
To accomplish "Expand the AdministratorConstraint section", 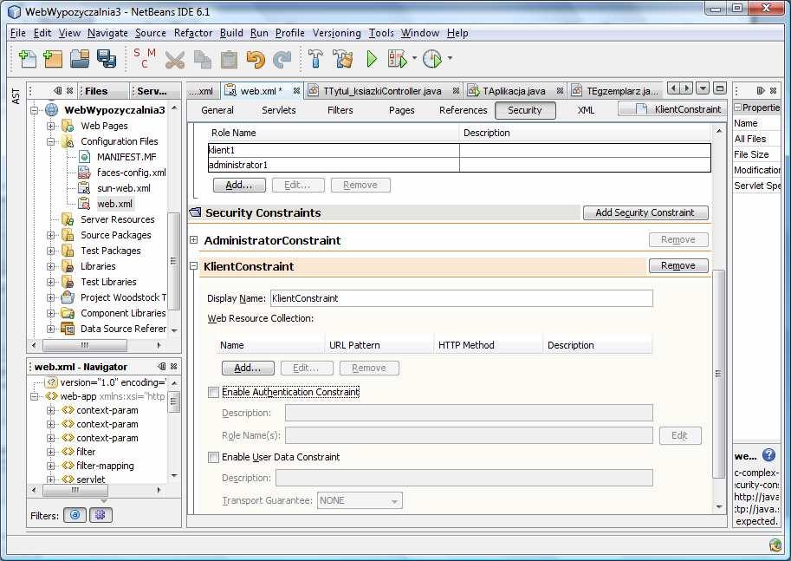I will [x=194, y=240].
